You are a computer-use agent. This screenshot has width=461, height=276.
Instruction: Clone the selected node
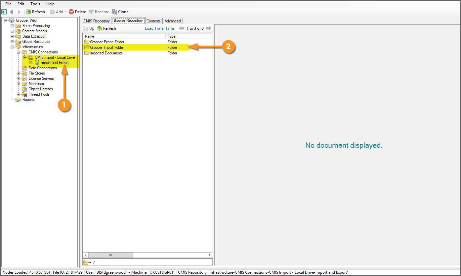[120, 12]
